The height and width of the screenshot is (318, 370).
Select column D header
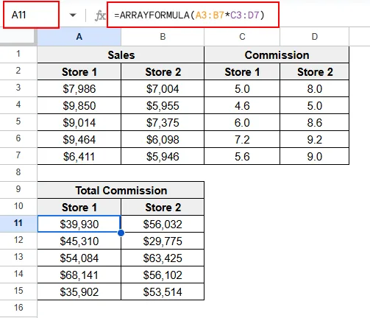pyautogui.click(x=315, y=37)
